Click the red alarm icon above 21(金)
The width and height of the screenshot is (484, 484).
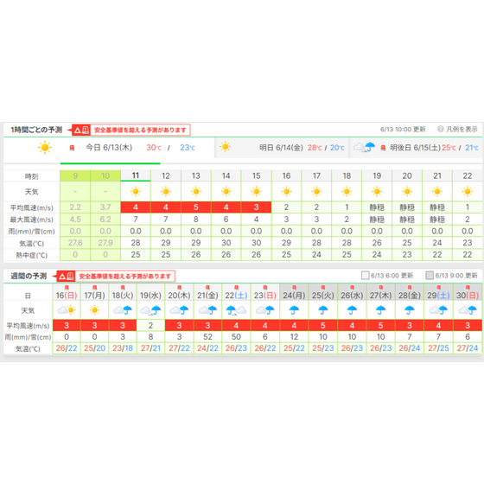pyautogui.click(x=207, y=288)
